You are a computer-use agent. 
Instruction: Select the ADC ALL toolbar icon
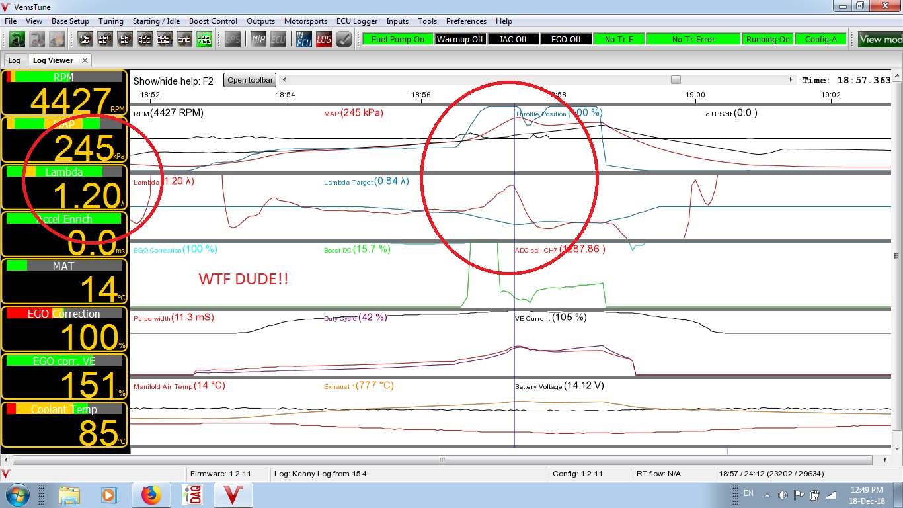coord(144,39)
